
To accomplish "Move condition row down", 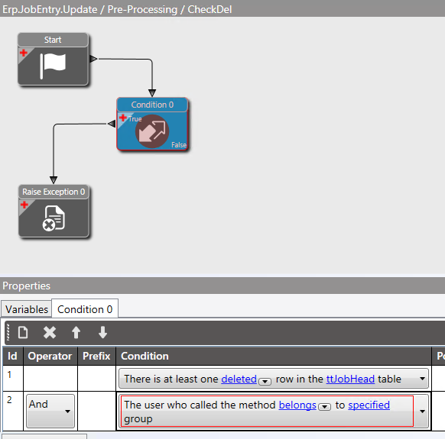I will point(102,332).
